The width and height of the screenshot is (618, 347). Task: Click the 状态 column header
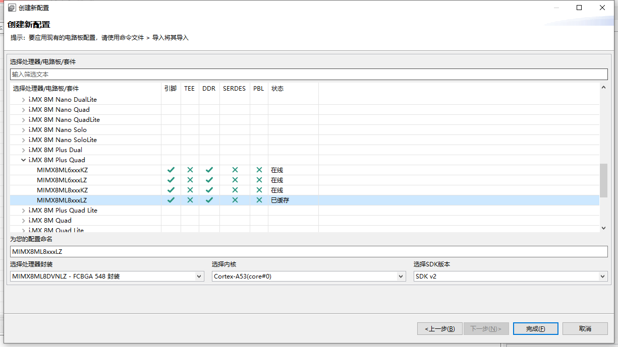[x=293, y=89]
